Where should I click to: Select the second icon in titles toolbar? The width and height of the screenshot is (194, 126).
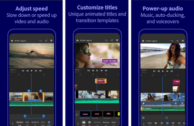coord(90,122)
